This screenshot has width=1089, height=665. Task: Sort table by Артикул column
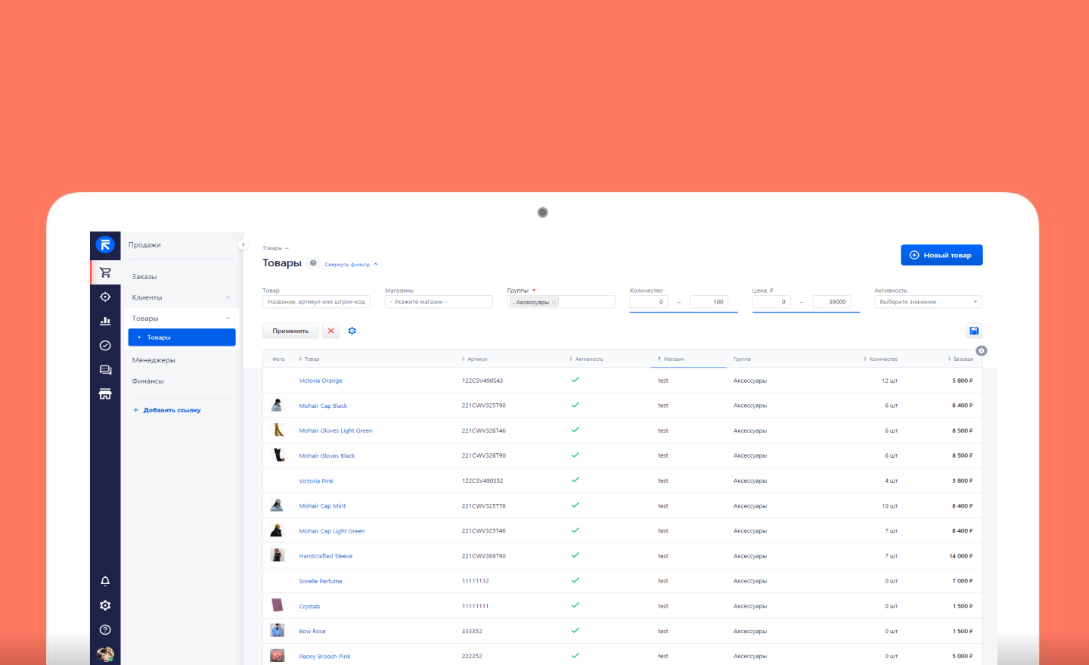coord(475,359)
